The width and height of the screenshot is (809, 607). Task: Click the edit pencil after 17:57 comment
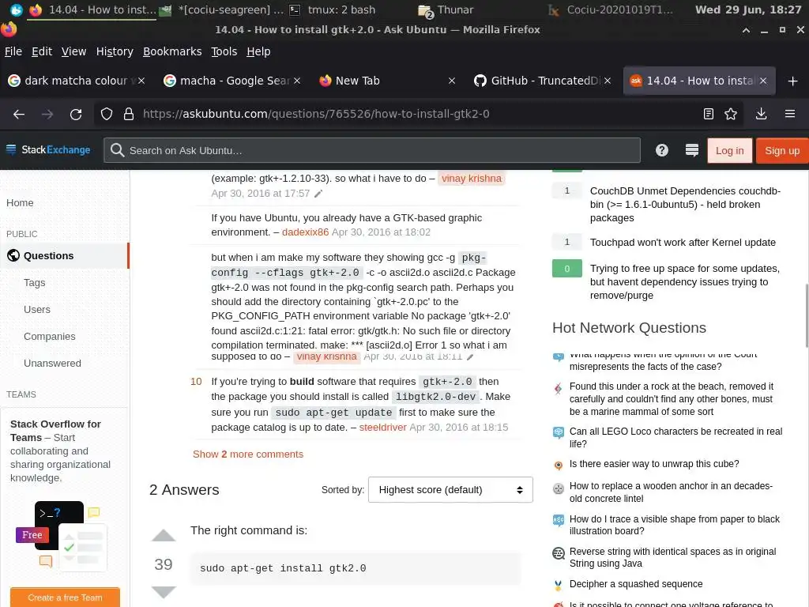click(x=318, y=194)
